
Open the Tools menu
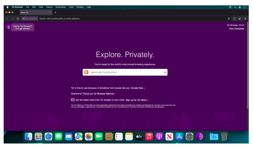point(71,7)
